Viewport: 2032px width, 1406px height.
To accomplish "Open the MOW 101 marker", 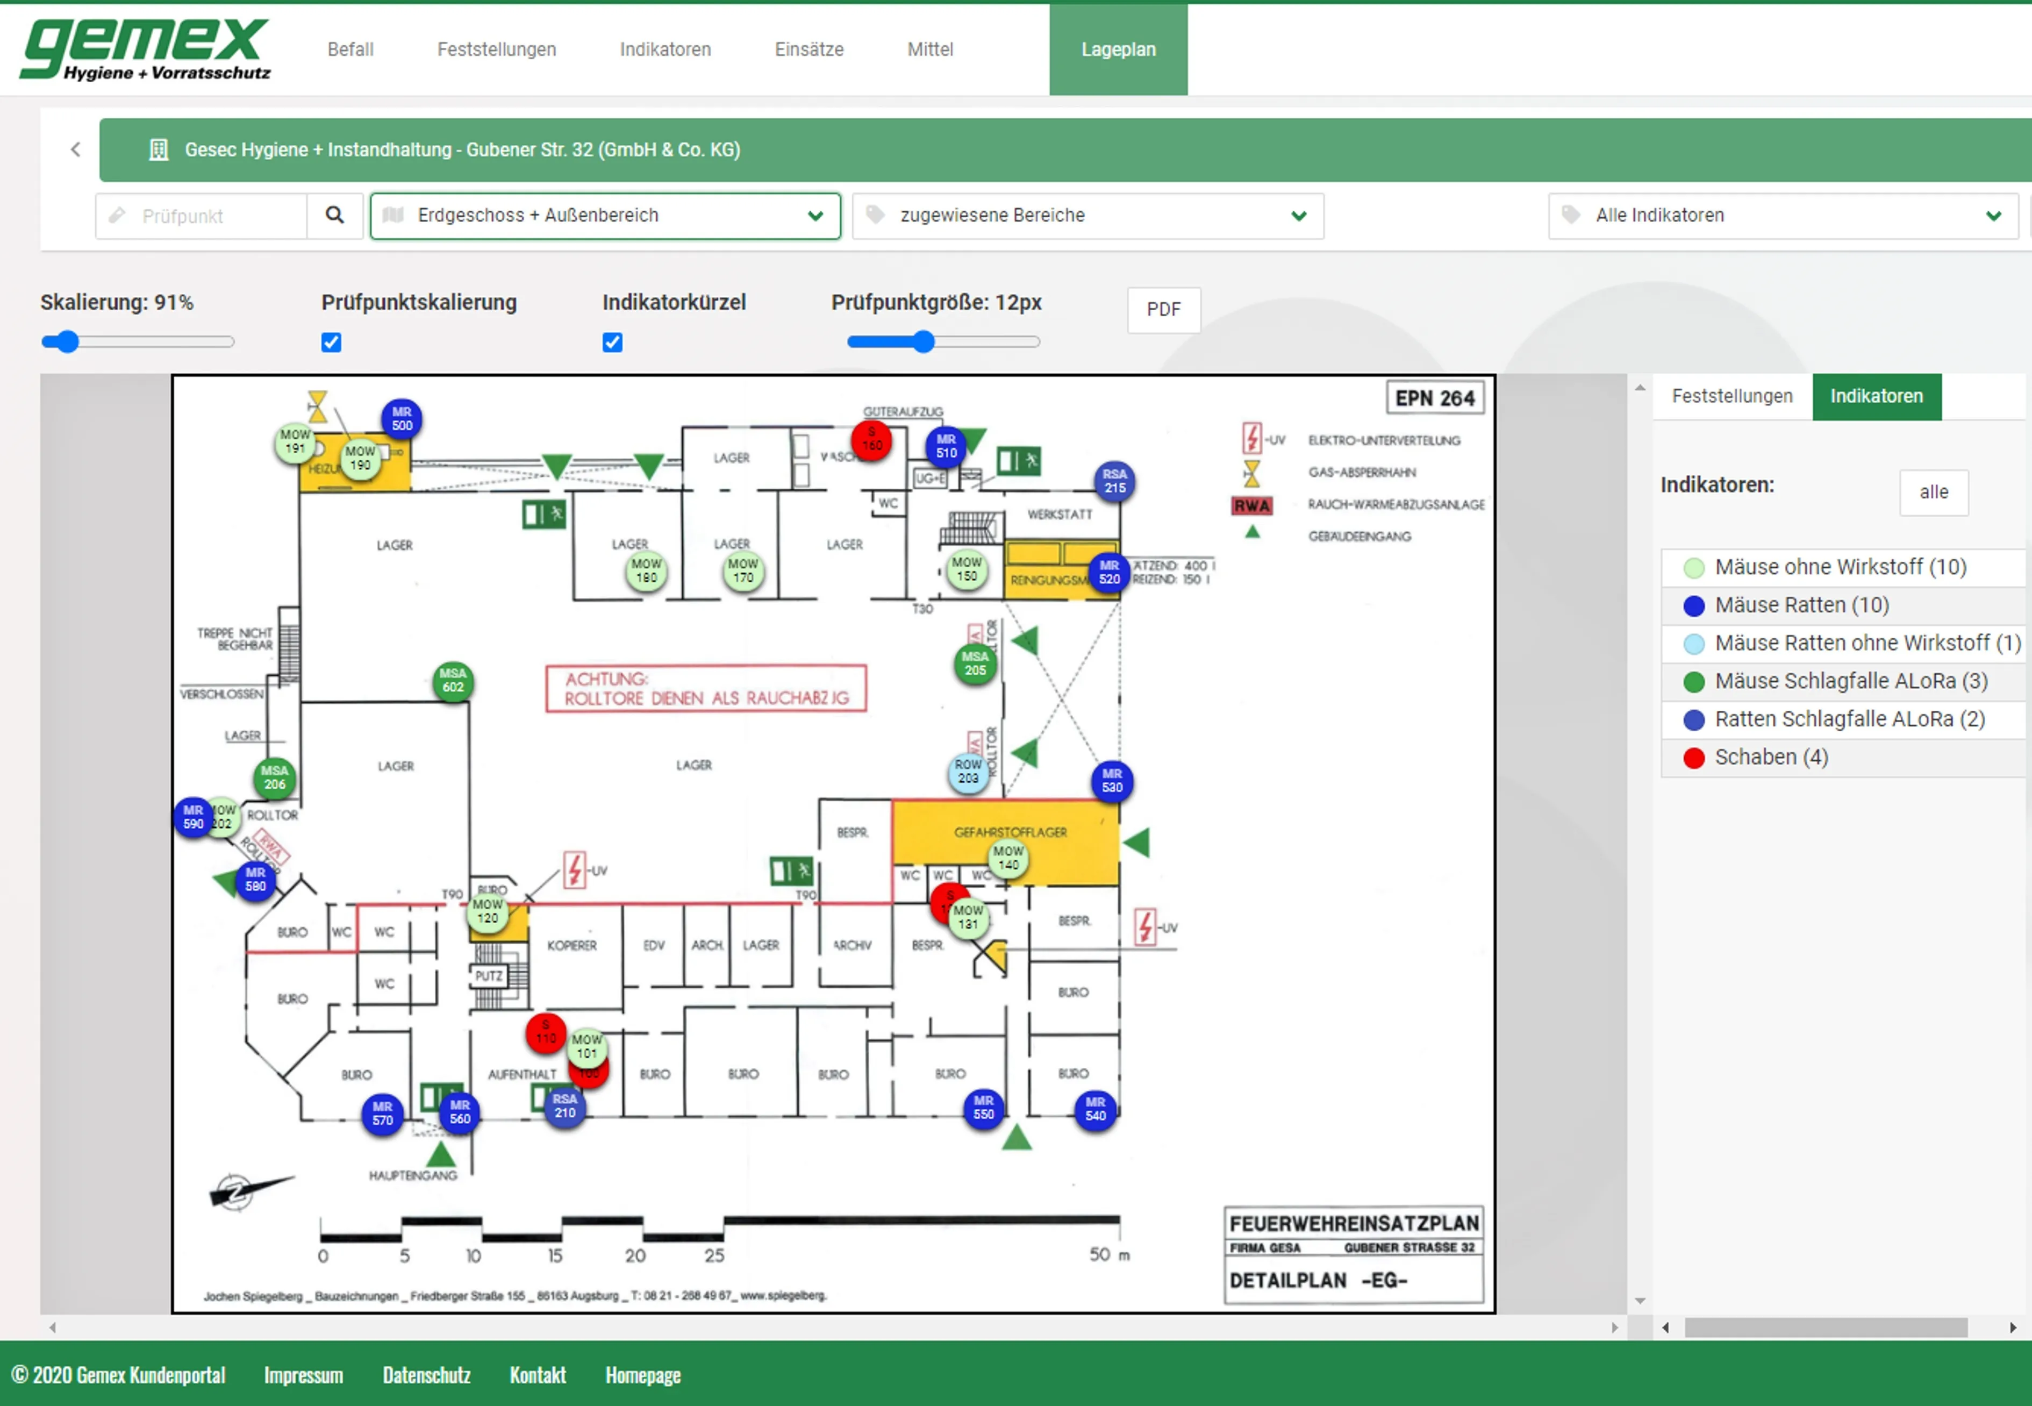I will pyautogui.click(x=586, y=1047).
